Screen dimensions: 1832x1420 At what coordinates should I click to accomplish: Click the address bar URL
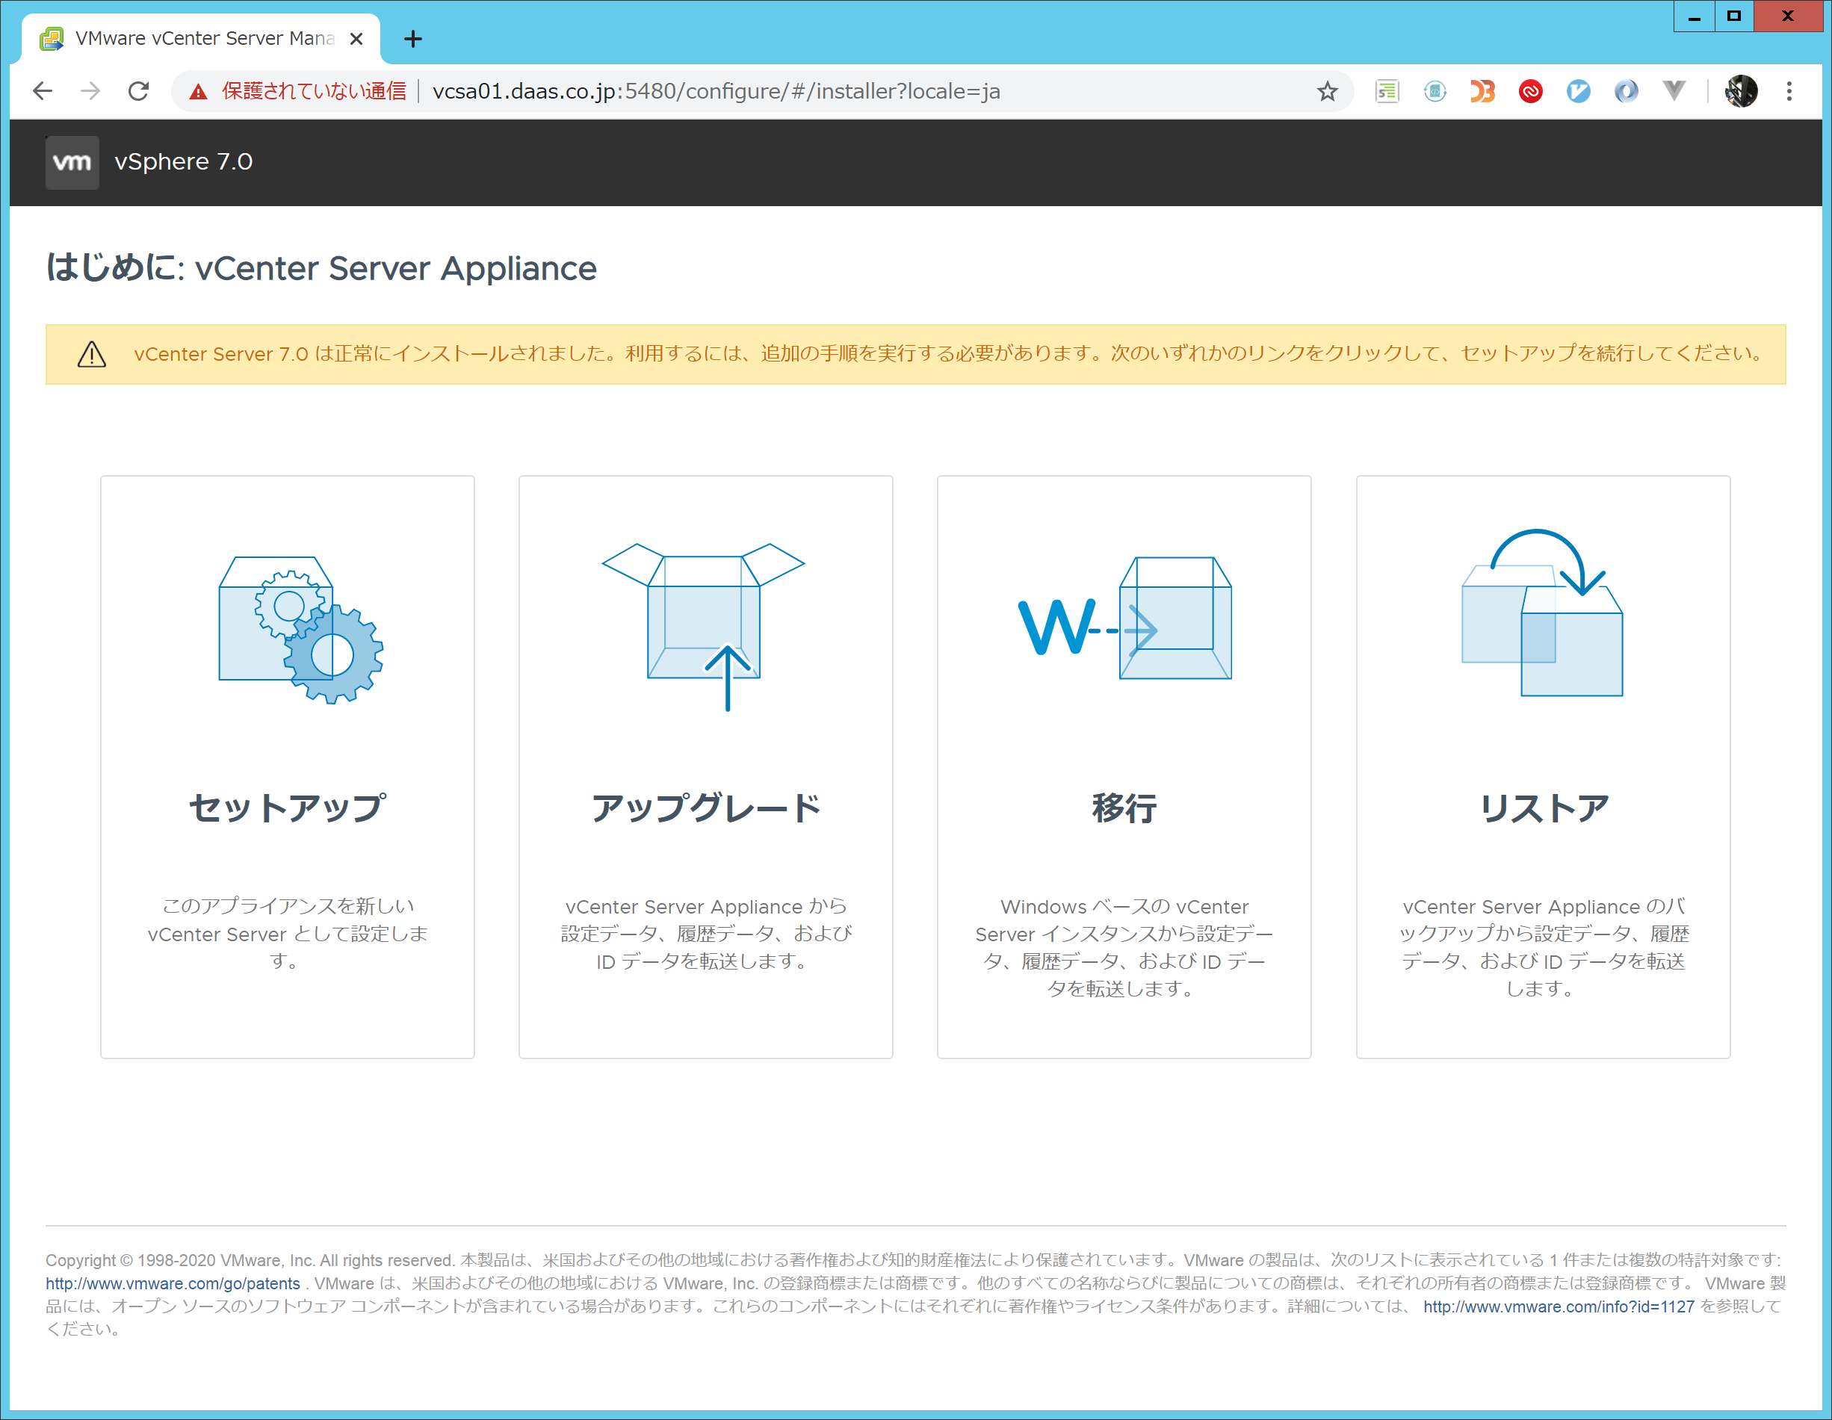[x=716, y=90]
